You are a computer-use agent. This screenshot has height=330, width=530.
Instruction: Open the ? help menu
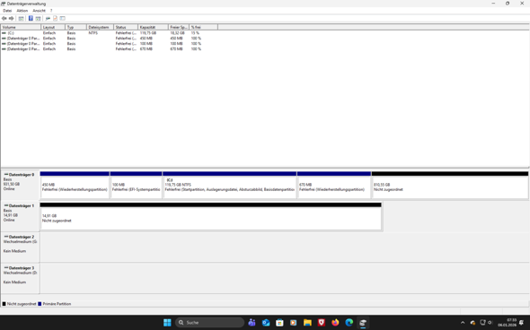(x=51, y=11)
